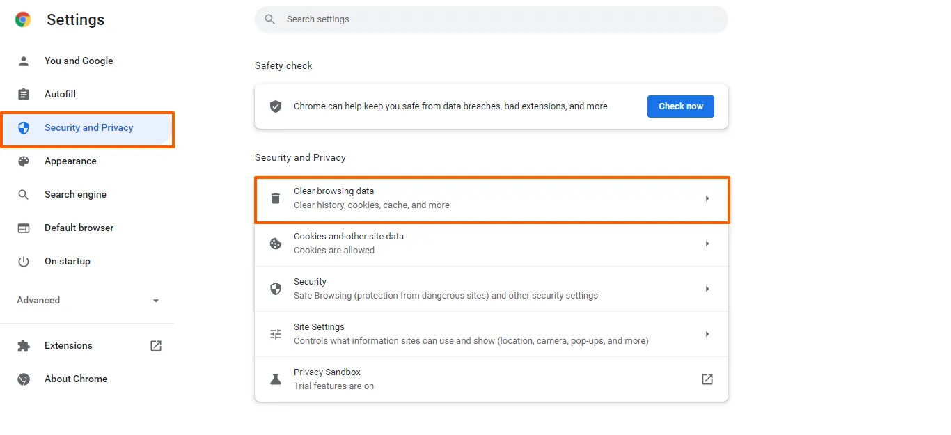The image size is (951, 435).
Task: Click the puzzle piece Extensions icon
Action: (24, 346)
